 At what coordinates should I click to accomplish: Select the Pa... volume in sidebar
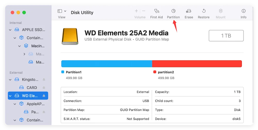tap(35, 112)
